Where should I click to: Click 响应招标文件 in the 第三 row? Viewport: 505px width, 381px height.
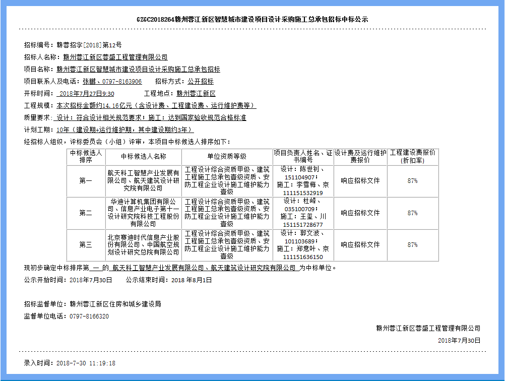(360, 244)
